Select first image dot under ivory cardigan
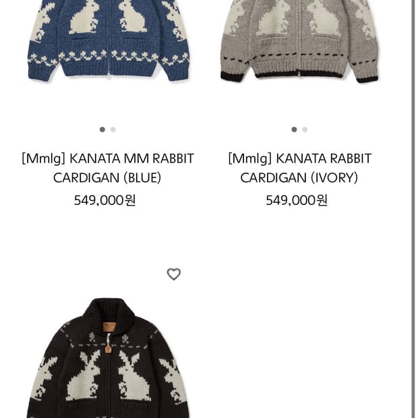The width and height of the screenshot is (418, 418). click(x=294, y=129)
